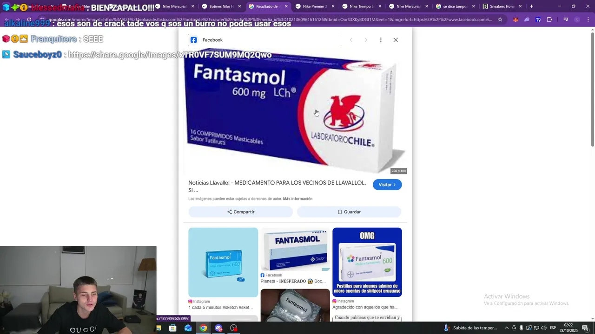The height and width of the screenshot is (334, 595).
Task: Switch the ESP keyboard language indicator
Action: [x=553, y=328]
